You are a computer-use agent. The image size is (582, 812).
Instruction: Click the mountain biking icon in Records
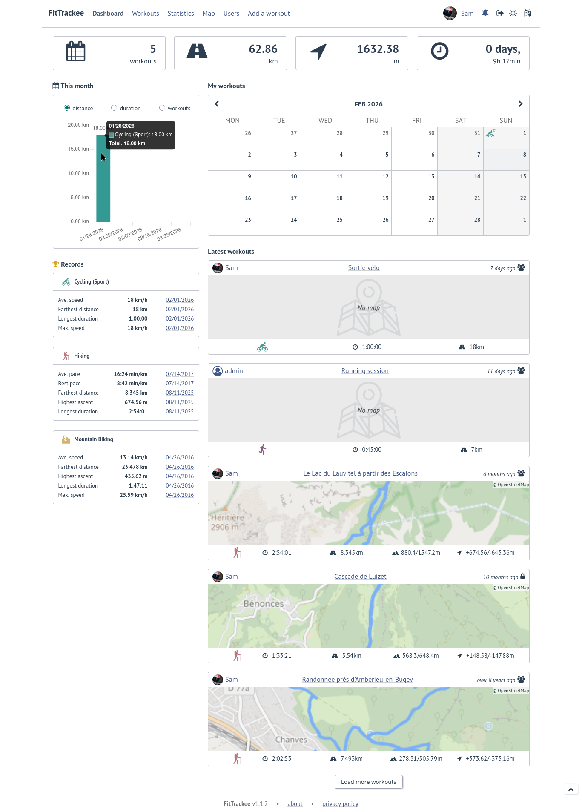[x=66, y=439]
